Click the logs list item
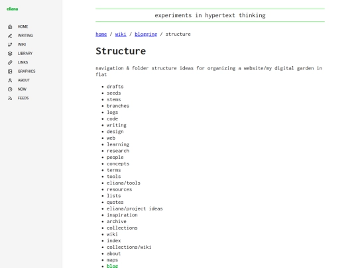The width and height of the screenshot is (358, 268). pyautogui.click(x=112, y=112)
